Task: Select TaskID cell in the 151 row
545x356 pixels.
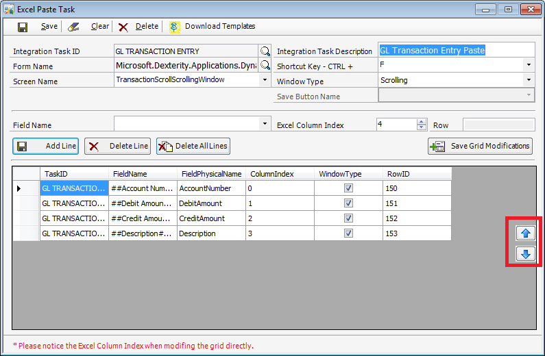Action: [x=74, y=203]
